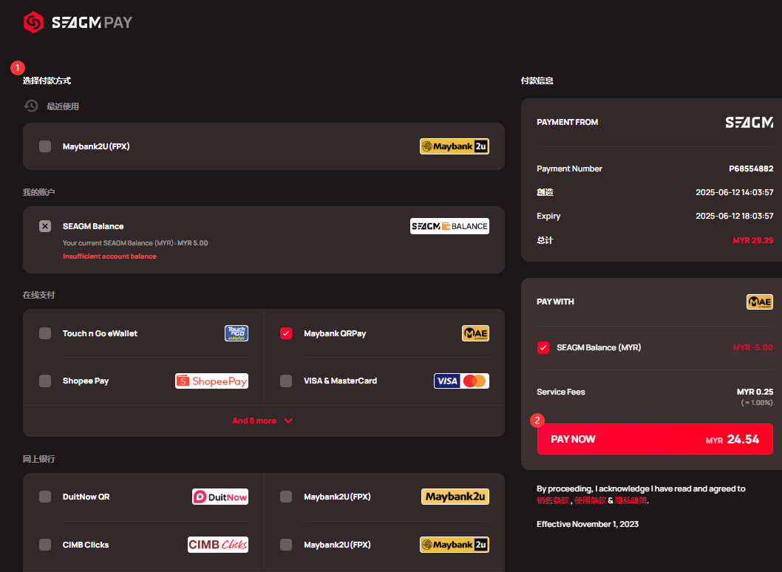This screenshot has height=572, width=782.
Task: Open the 使用条款 link
Action: (591, 501)
